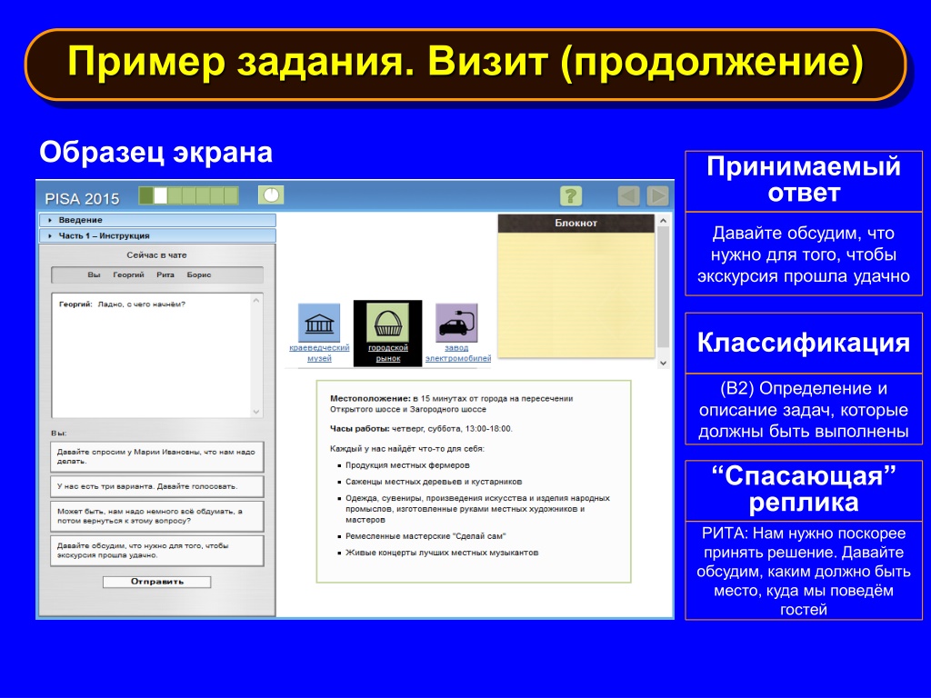This screenshot has height=698, width=931.
Task: Click chat window scrollbar down arrow
Action: [256, 412]
